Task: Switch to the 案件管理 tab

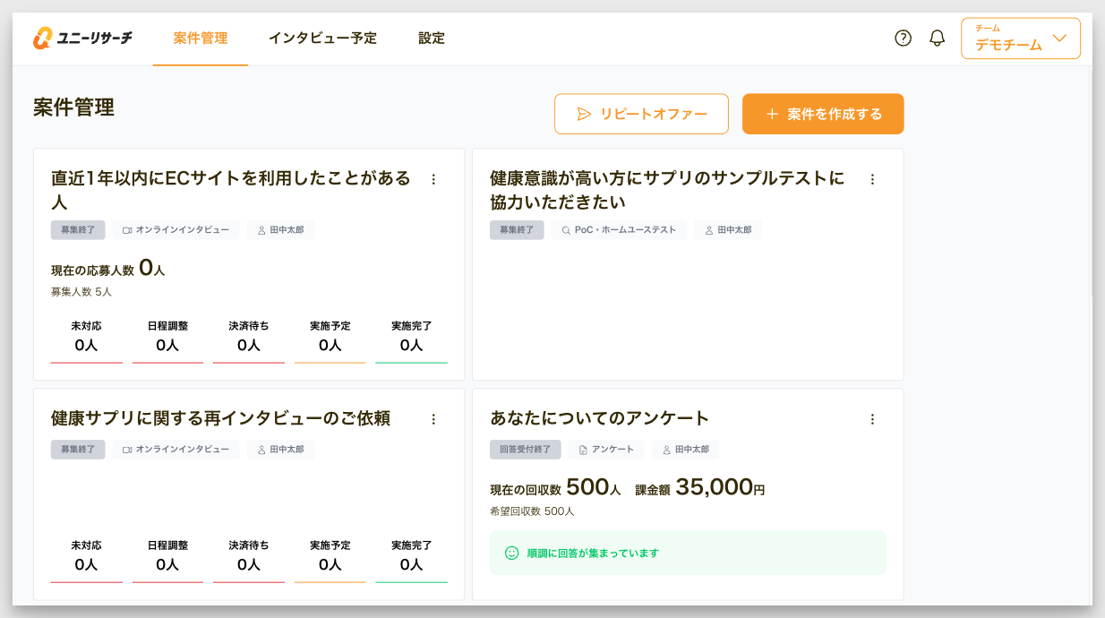Action: click(201, 39)
